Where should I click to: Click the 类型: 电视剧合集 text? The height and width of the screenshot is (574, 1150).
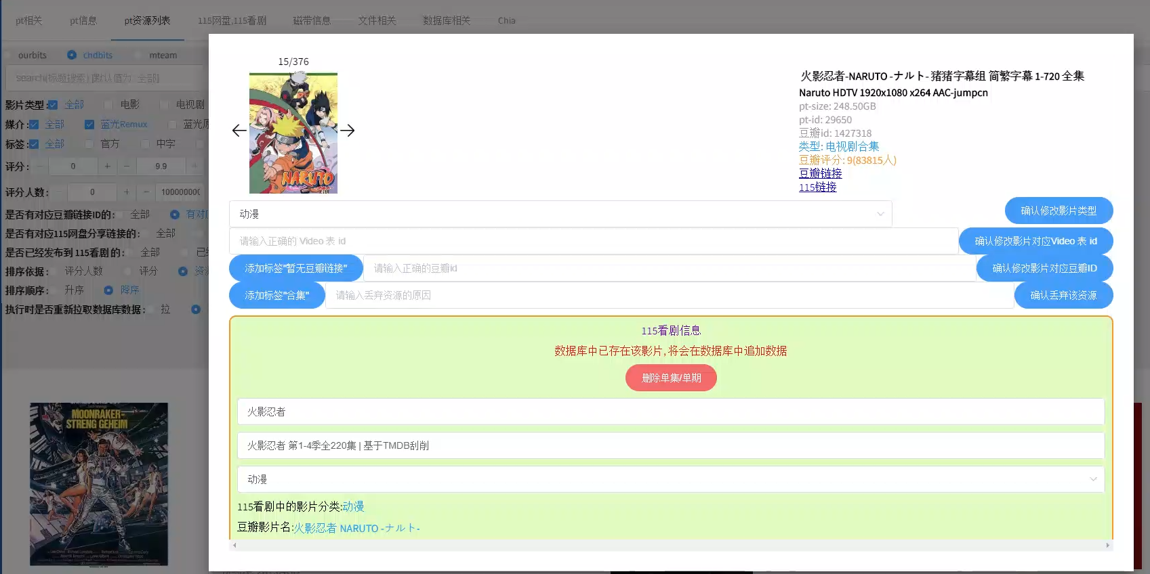[x=839, y=146]
